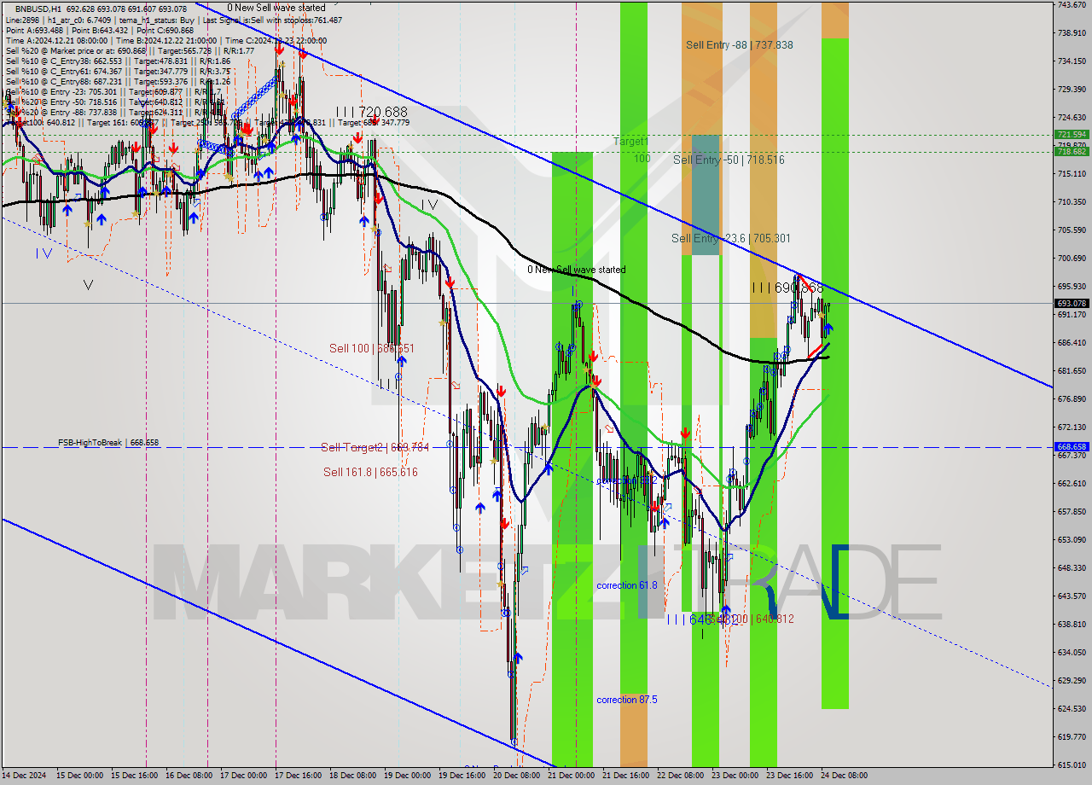Click the blue price tag 668.658
Screen dimensions: 1092x785
[x=1072, y=446]
